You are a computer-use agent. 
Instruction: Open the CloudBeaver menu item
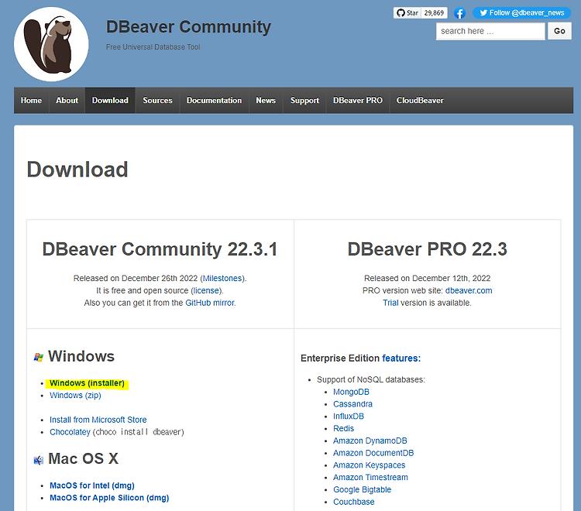click(420, 101)
